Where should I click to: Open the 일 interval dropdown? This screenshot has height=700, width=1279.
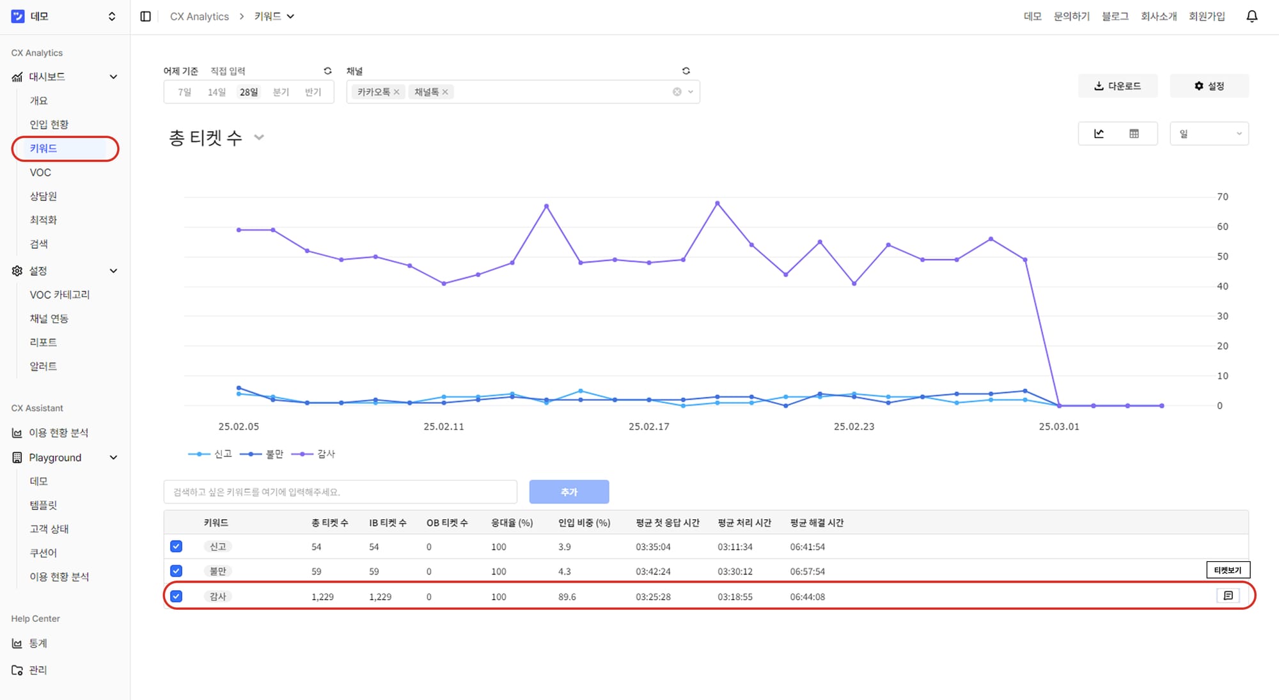point(1209,134)
